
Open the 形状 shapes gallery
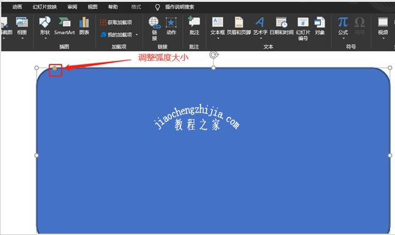tap(45, 26)
